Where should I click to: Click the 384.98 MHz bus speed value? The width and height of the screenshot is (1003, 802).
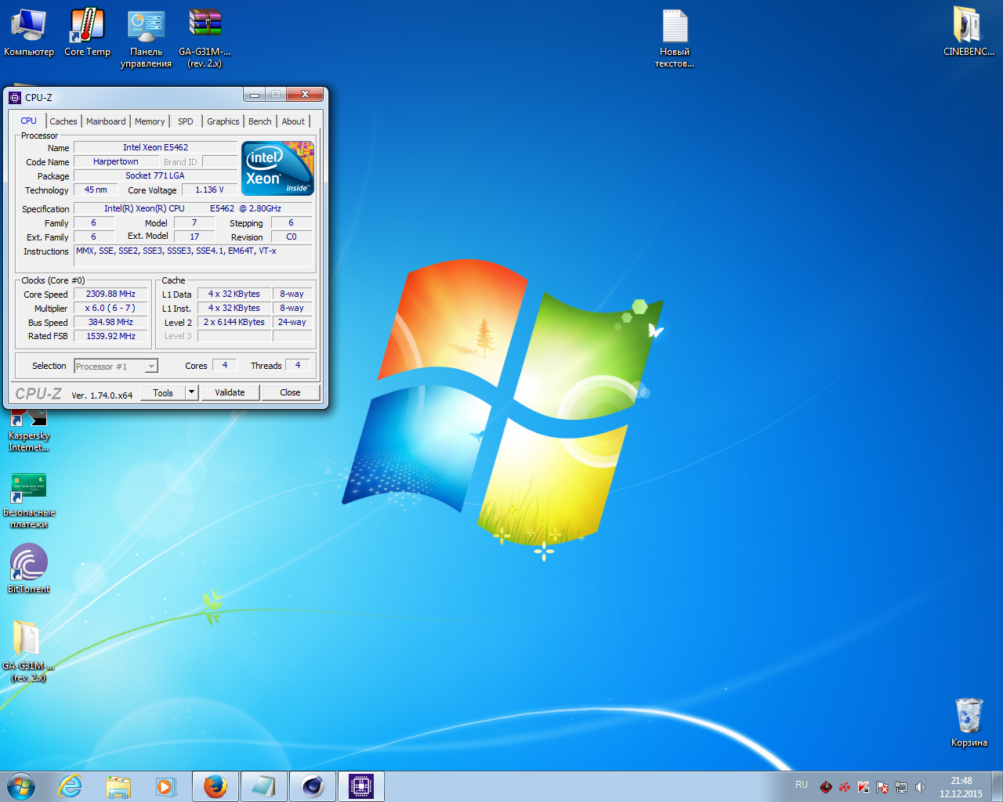[110, 322]
